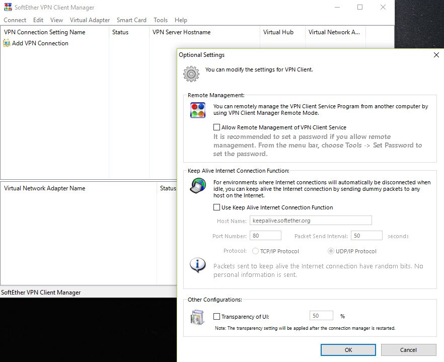Click the VPN Connection Setting Name column header
The width and height of the screenshot is (444, 362).
click(55, 32)
